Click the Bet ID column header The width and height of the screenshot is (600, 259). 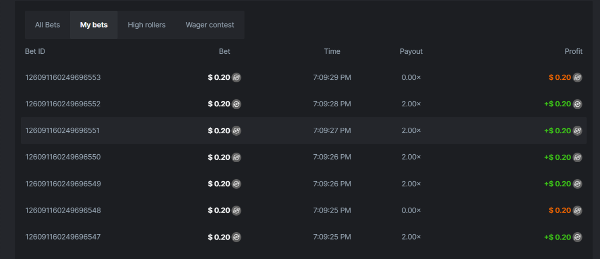35,51
